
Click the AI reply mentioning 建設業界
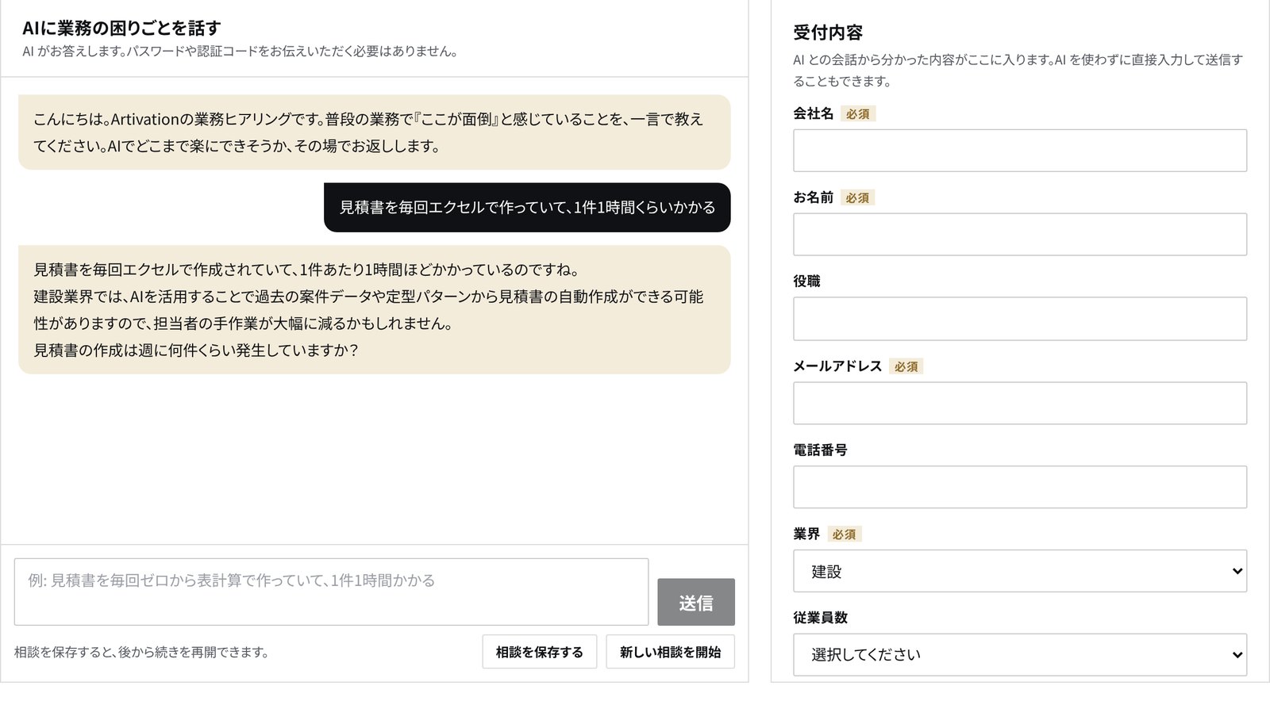pyautogui.click(x=374, y=310)
